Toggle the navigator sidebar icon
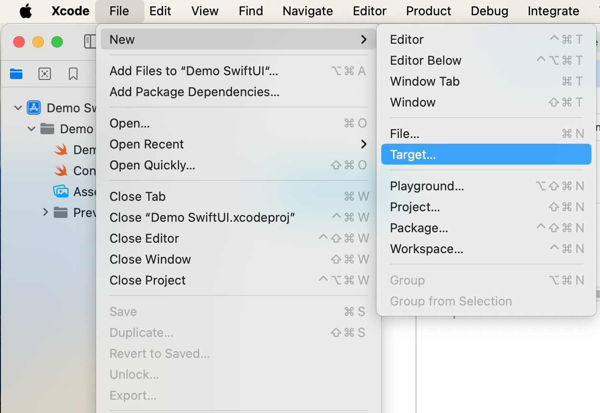Screen dimensions: 600x413 tap(90, 42)
